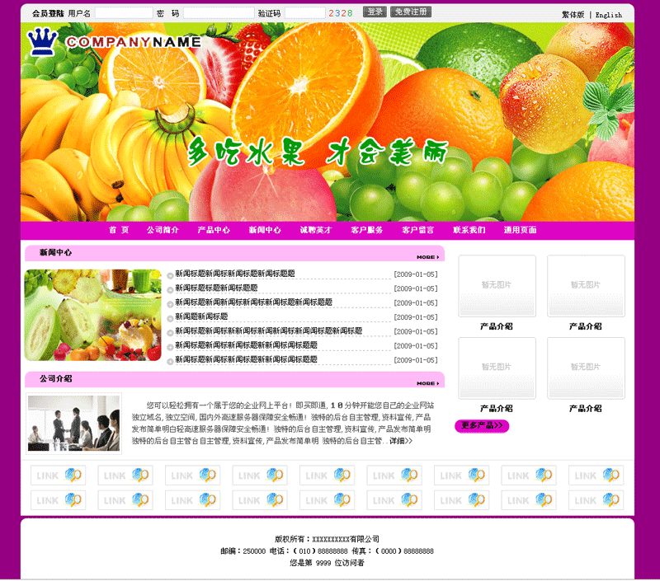This screenshot has width=660, height=581.
Task: Switch language using the English link
Action: pyautogui.click(x=609, y=15)
